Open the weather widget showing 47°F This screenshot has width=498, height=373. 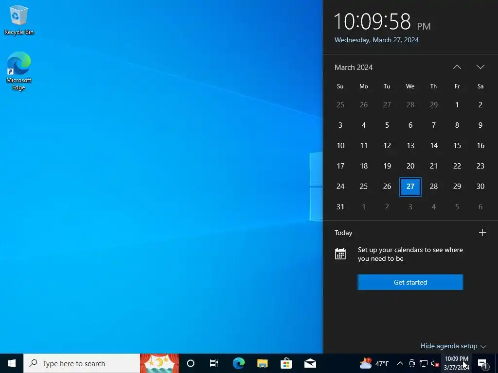[374, 363]
